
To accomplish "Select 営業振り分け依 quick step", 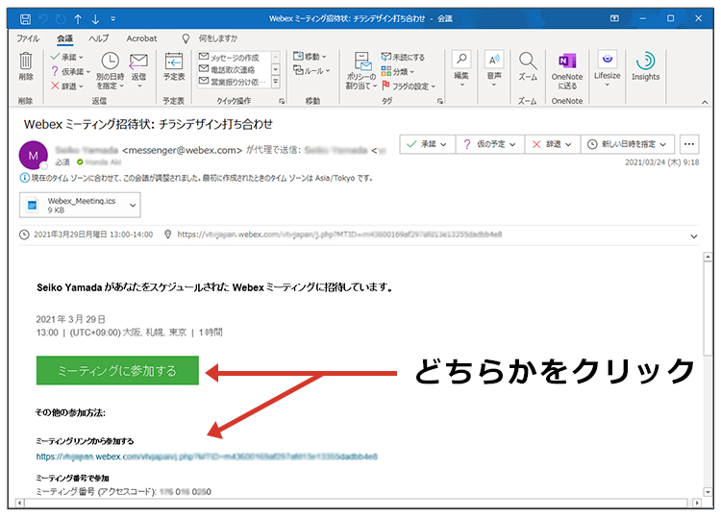I will [x=232, y=82].
